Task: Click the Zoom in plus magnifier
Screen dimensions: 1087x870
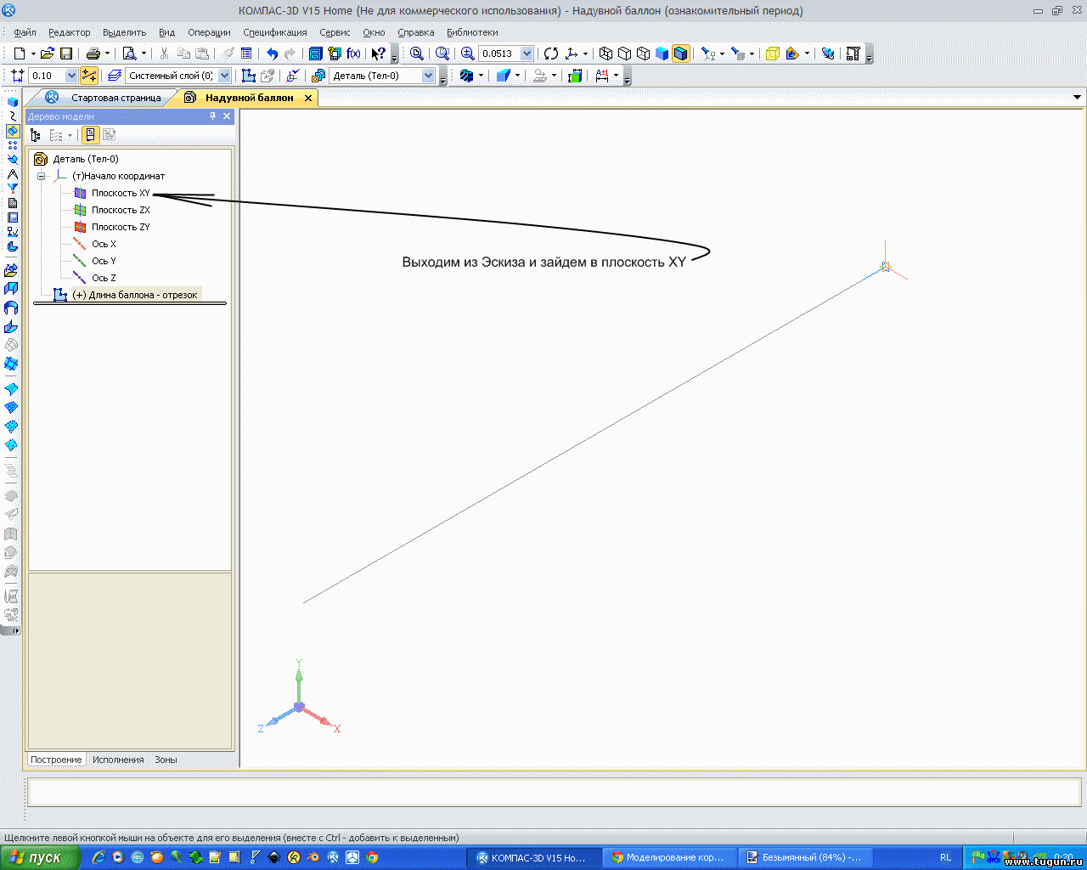Action: click(x=467, y=54)
